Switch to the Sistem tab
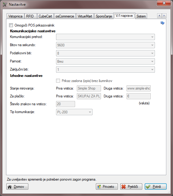The width and height of the screenshot is (173, 196). (x=141, y=16)
